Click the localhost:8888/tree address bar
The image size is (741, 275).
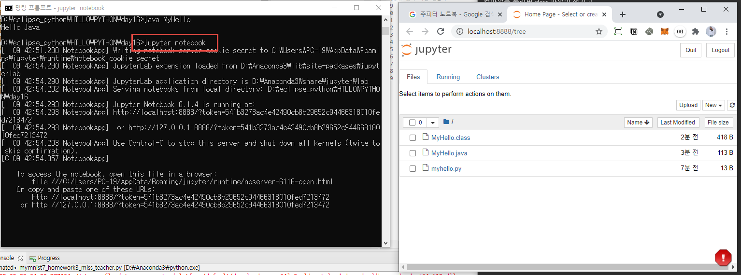[x=529, y=31]
